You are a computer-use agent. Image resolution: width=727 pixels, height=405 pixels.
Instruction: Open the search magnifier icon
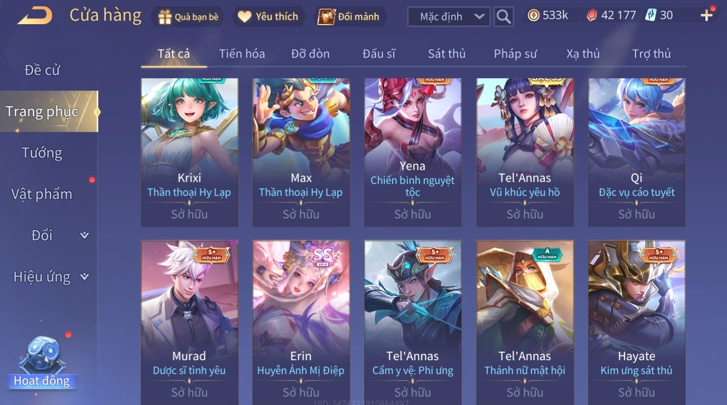click(x=503, y=16)
